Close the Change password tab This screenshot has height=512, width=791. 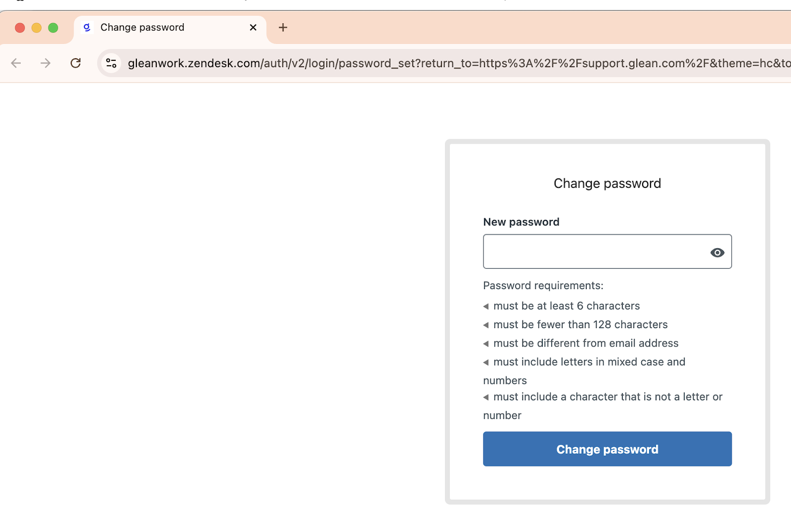coord(253,28)
